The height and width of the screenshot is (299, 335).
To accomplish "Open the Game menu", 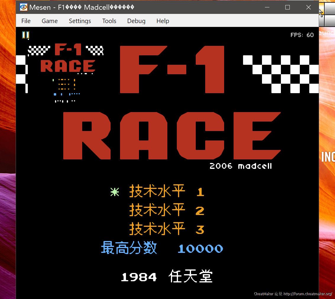I will click(50, 21).
